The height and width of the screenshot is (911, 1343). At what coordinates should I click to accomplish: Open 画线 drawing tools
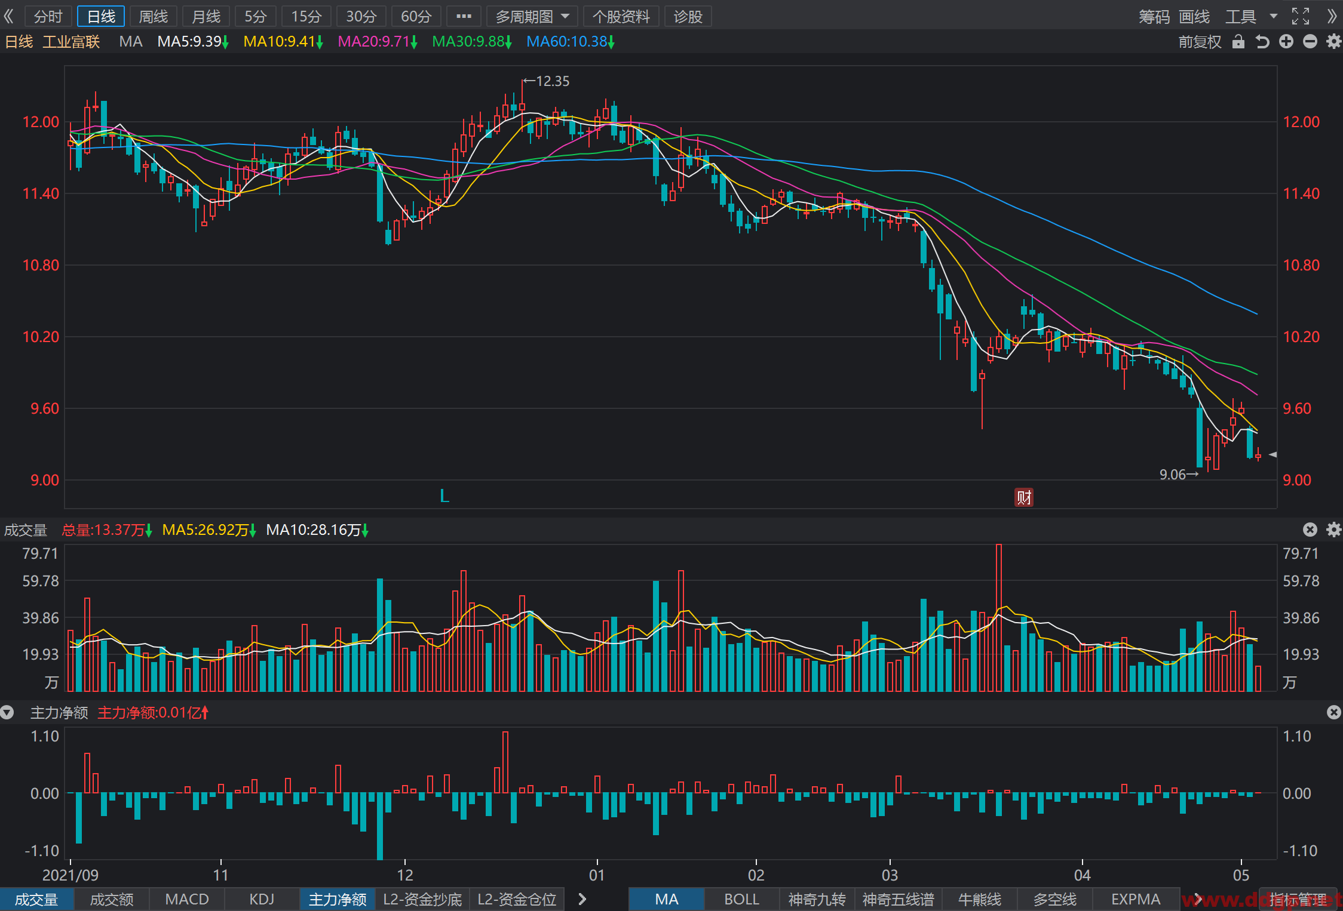click(x=1194, y=16)
